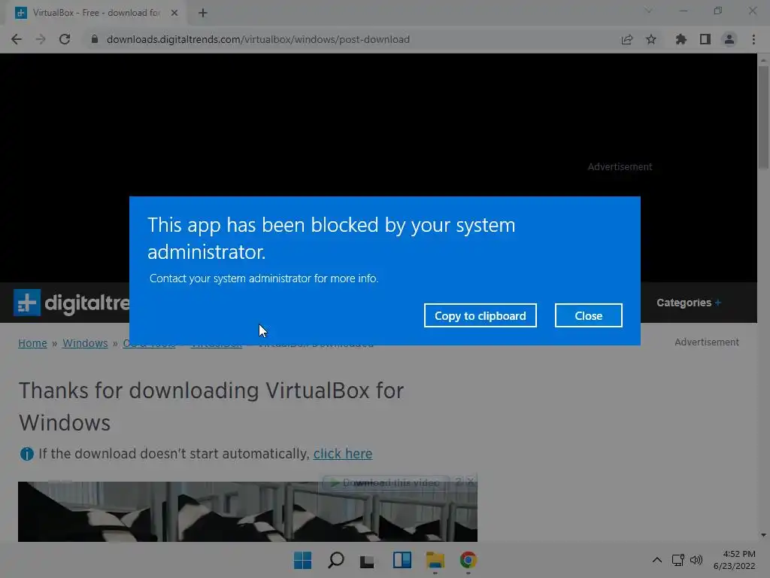The height and width of the screenshot is (578, 770).
Task: Click the Download this video button
Action: (x=386, y=482)
